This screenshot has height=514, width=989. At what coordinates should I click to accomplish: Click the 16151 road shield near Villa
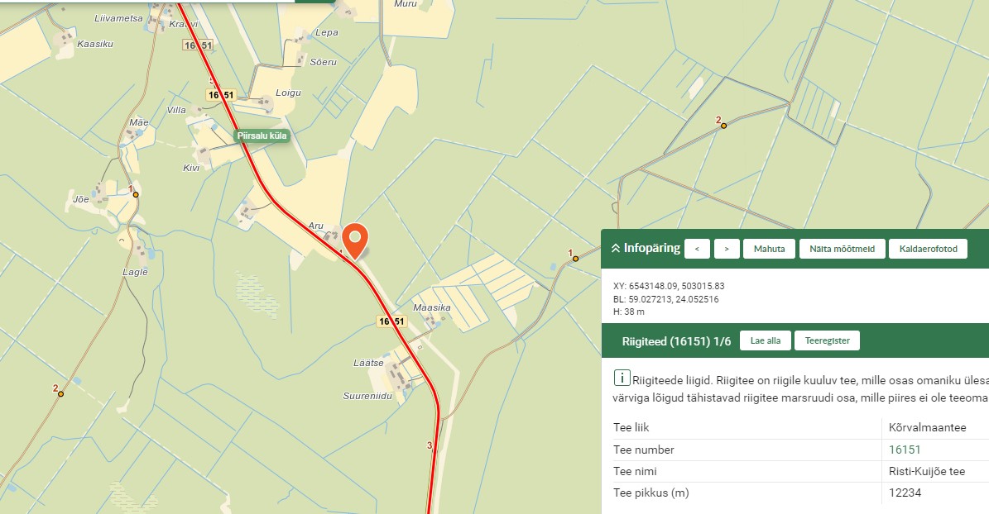pyautogui.click(x=222, y=95)
